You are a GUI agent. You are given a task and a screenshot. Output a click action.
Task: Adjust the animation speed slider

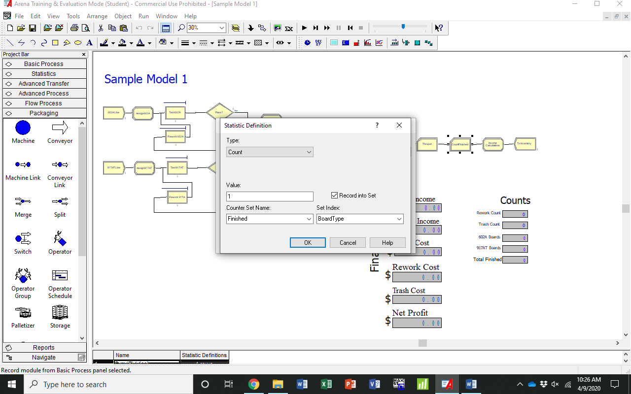[x=403, y=27]
